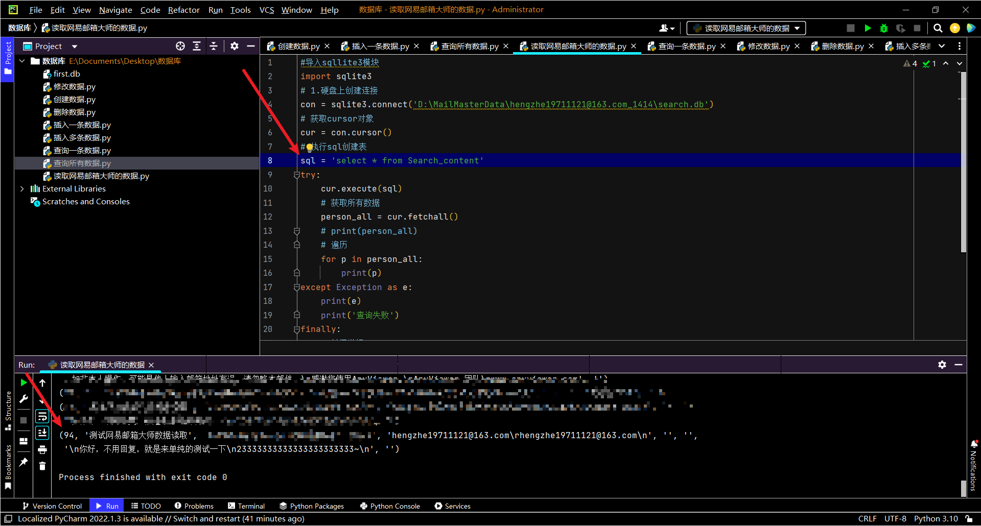Open Python Packages tool window
The height and width of the screenshot is (526, 981).
[312, 506]
